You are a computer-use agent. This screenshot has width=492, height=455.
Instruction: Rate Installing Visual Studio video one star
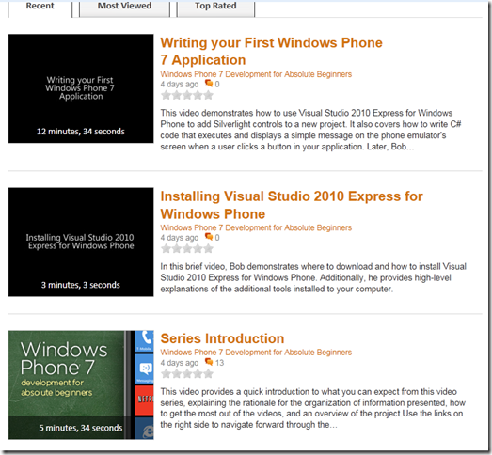(x=166, y=249)
